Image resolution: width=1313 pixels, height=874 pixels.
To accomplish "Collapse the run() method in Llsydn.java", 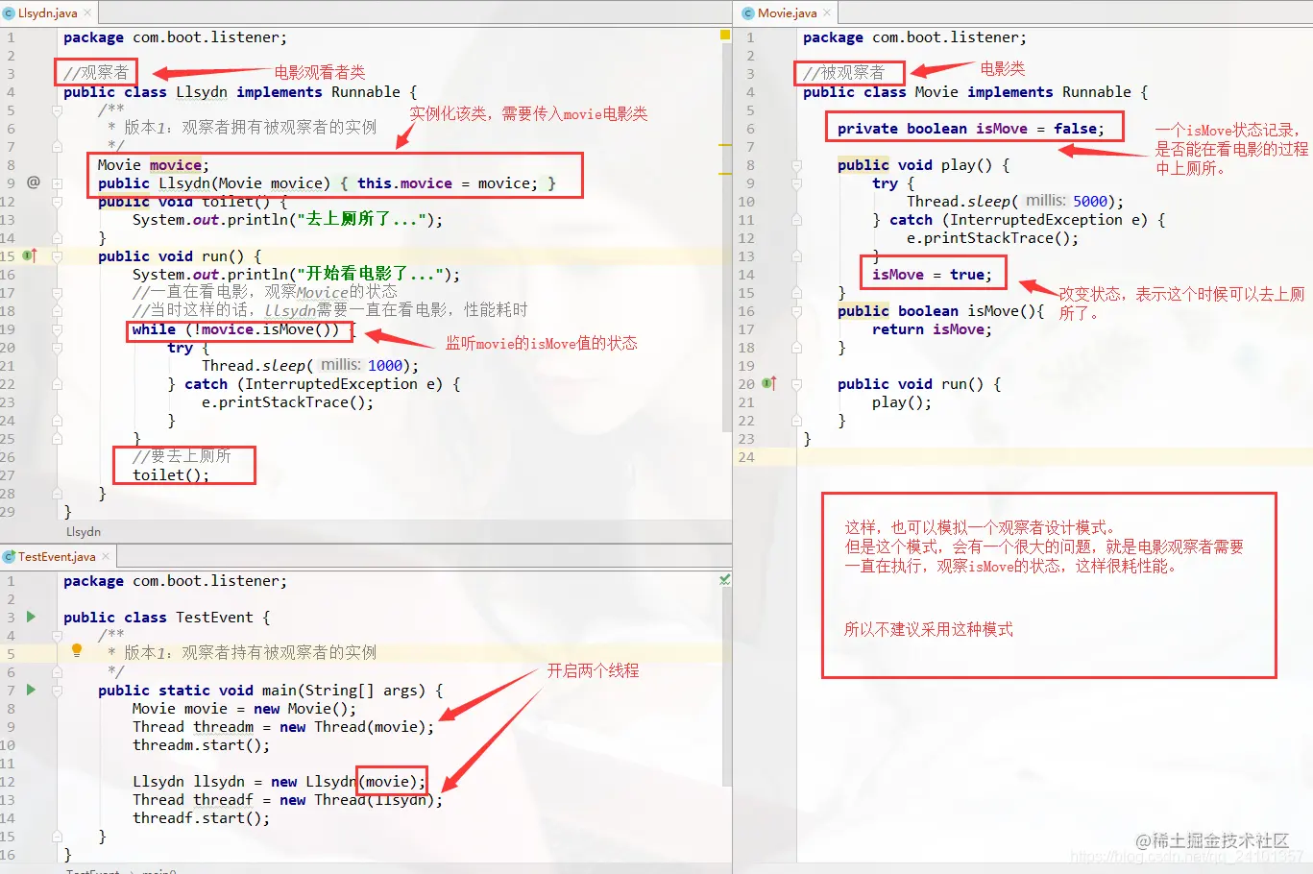I will 57,256.
